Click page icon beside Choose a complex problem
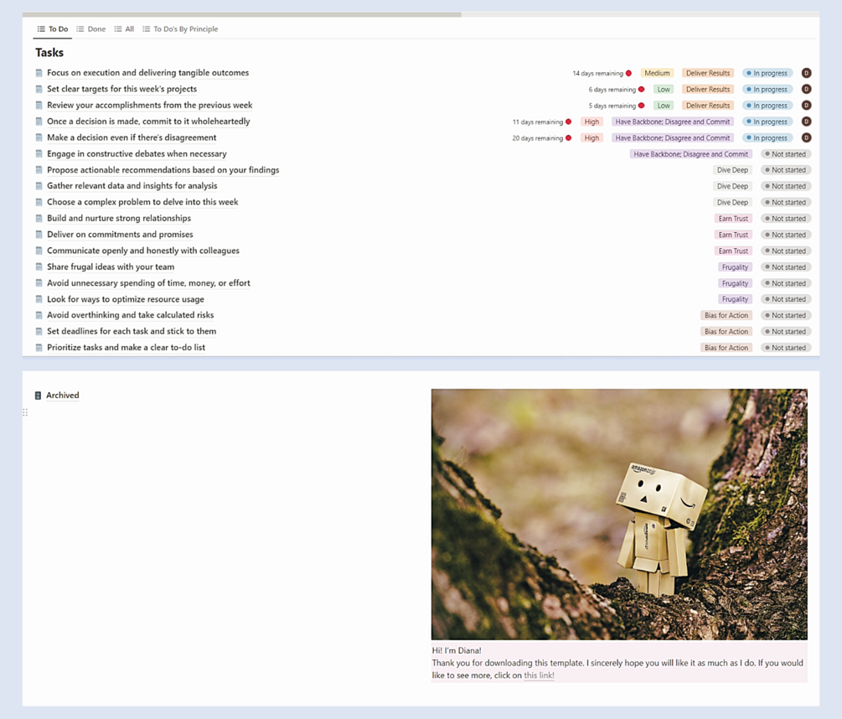842x719 pixels. (x=39, y=202)
